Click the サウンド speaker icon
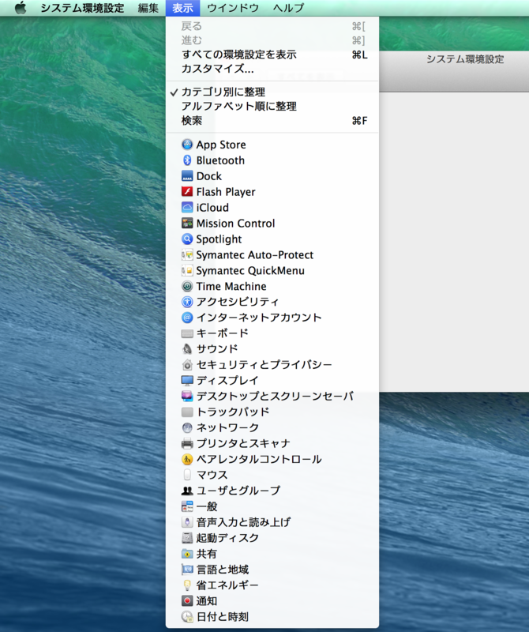The height and width of the screenshot is (632, 529). (x=187, y=348)
